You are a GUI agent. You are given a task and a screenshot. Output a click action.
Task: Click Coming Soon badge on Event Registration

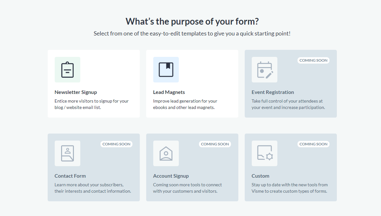pos(313,60)
